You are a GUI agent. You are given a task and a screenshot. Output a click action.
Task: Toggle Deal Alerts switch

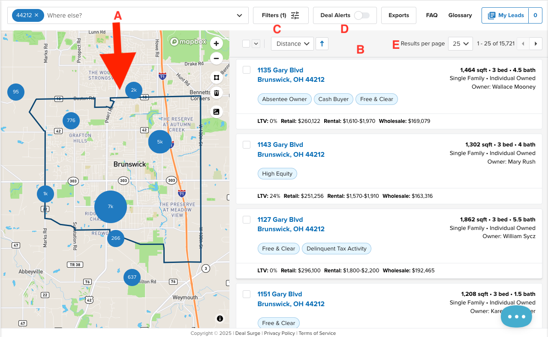[x=361, y=15]
